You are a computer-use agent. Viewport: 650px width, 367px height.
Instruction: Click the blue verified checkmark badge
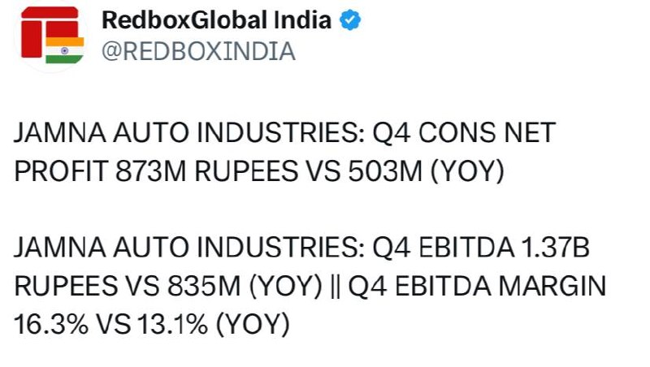tap(350, 19)
